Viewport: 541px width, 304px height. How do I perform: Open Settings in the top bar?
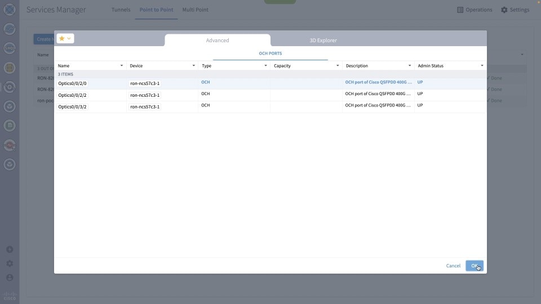(x=515, y=10)
